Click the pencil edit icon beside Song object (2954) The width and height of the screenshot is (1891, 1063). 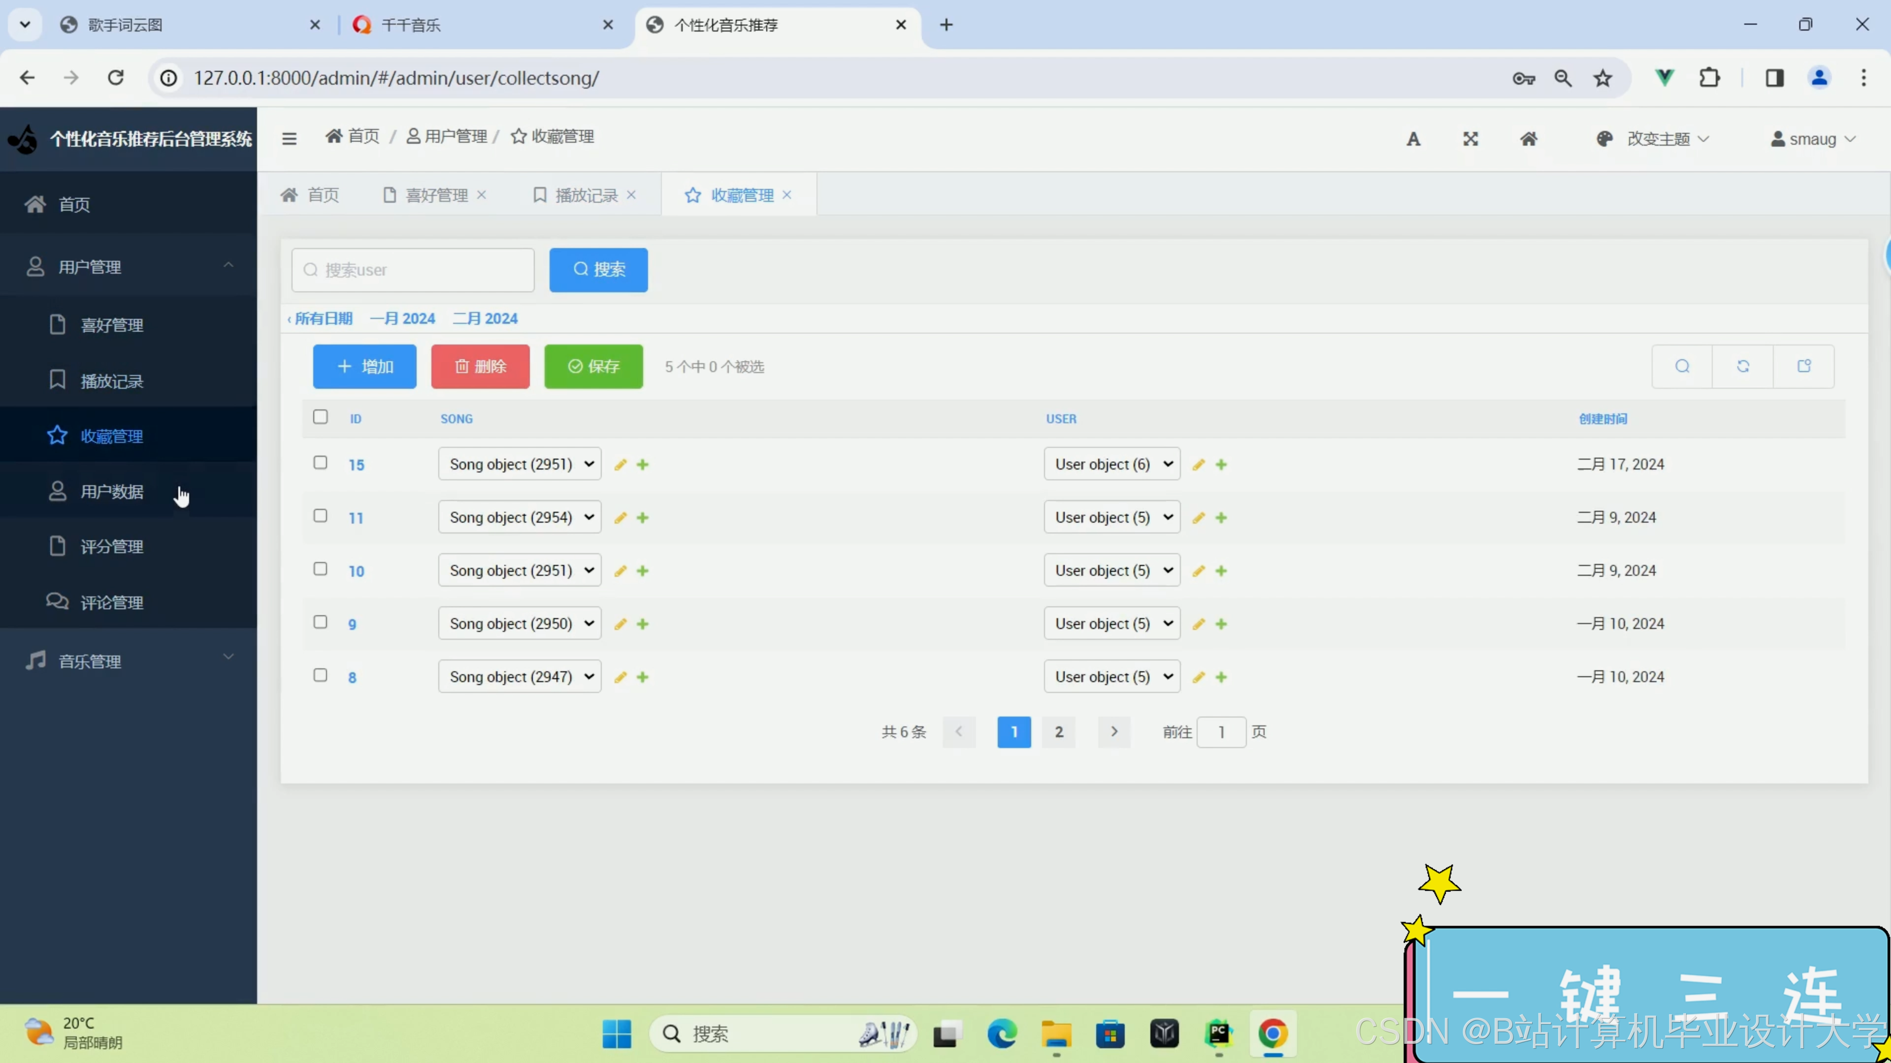[x=620, y=518]
